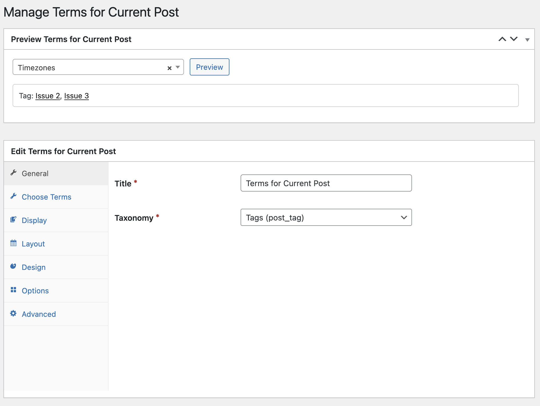Move the preview panel down
Viewport: 540px width, 406px height.
click(514, 39)
